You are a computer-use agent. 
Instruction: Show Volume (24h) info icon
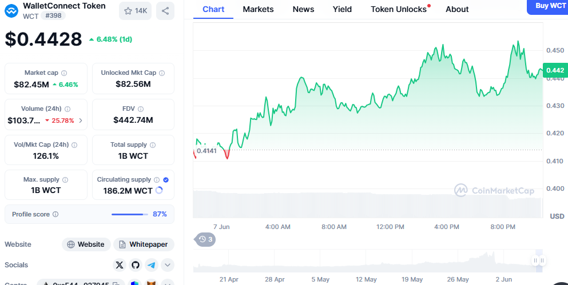[x=67, y=109]
